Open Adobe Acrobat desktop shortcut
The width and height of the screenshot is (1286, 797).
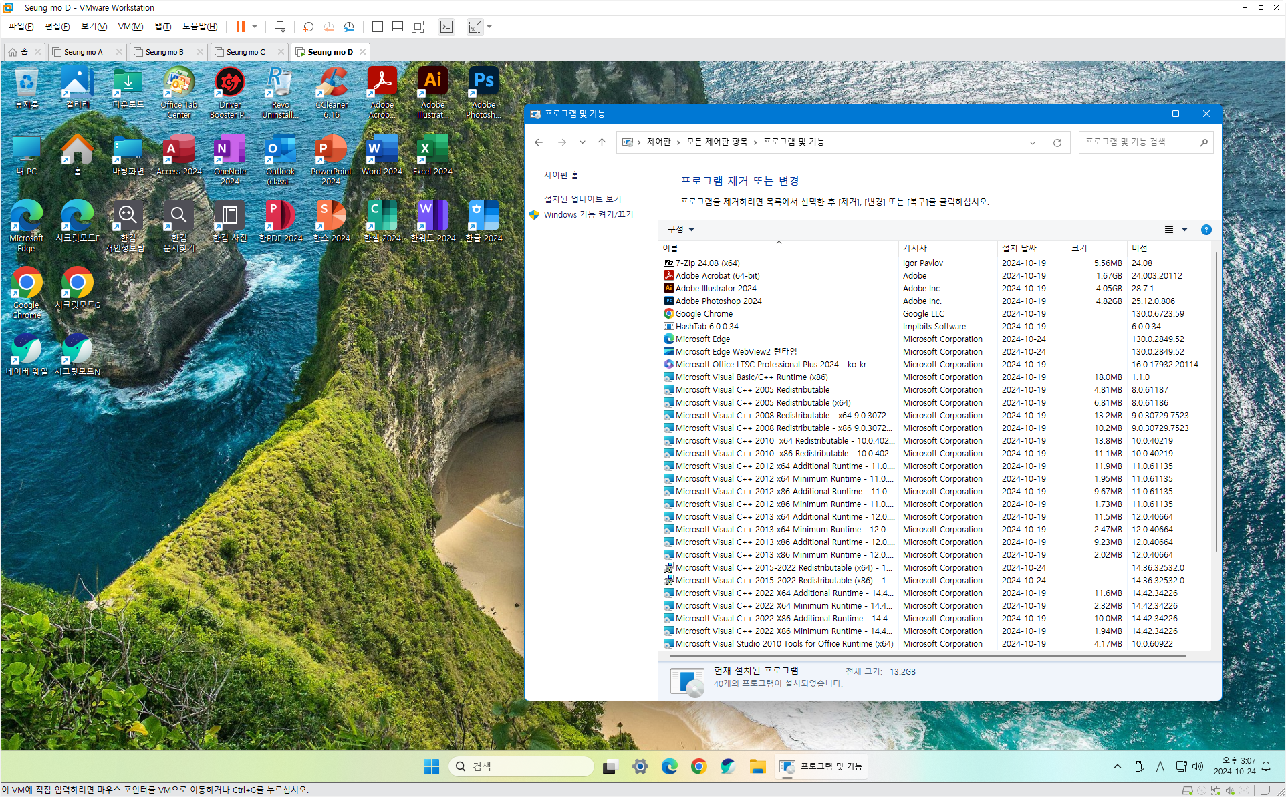pos(382,92)
